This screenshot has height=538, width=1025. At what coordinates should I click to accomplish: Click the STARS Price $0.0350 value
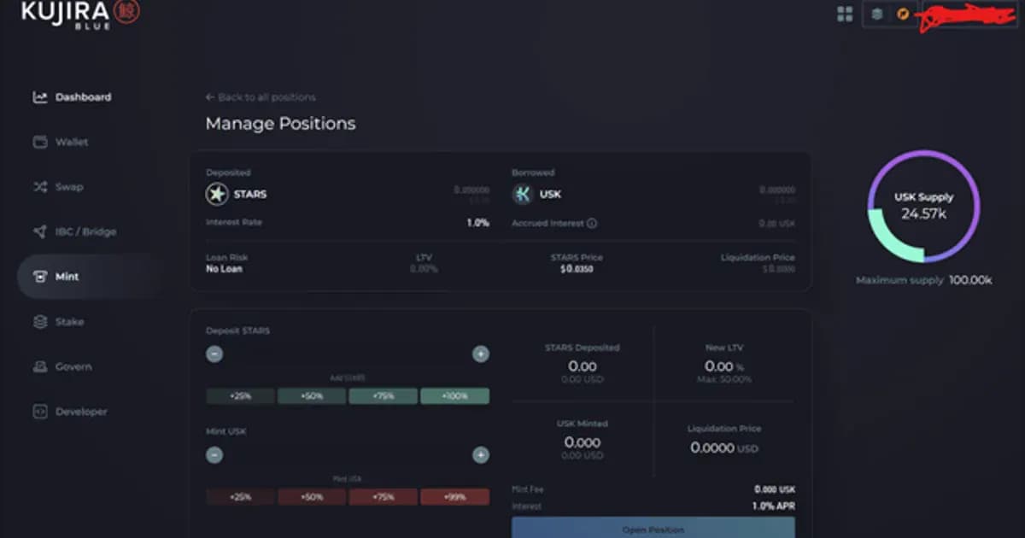click(x=577, y=269)
